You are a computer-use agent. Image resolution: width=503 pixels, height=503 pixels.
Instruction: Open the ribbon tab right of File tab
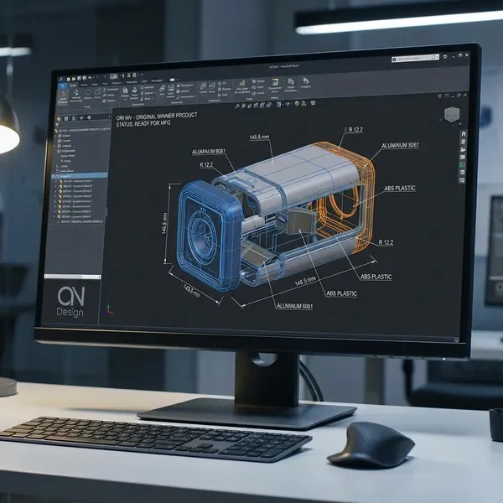[x=73, y=84]
